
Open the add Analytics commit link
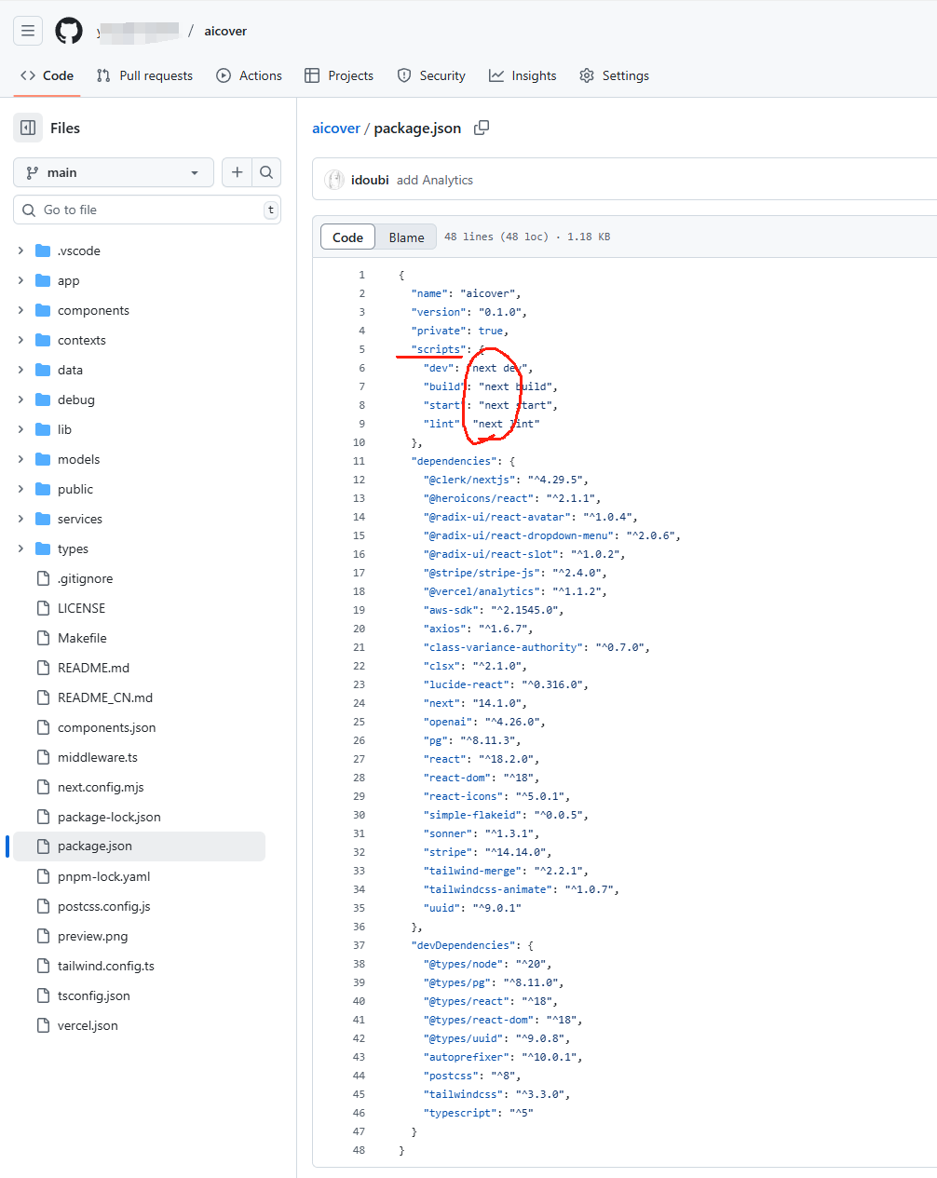pyautogui.click(x=435, y=180)
